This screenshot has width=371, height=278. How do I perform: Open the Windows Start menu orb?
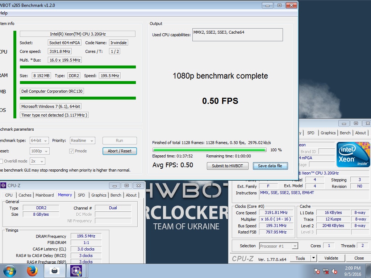(9, 271)
